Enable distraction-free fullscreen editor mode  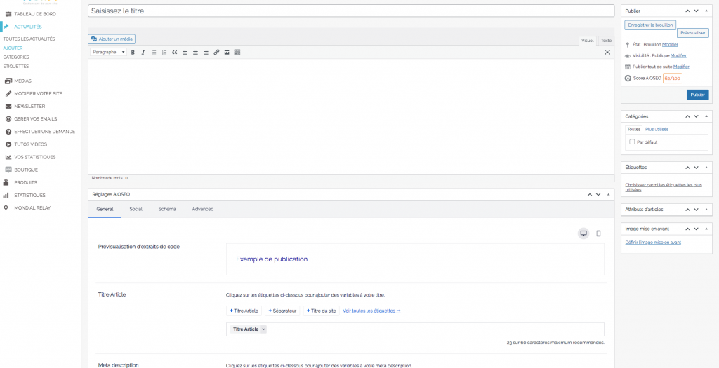pos(607,53)
